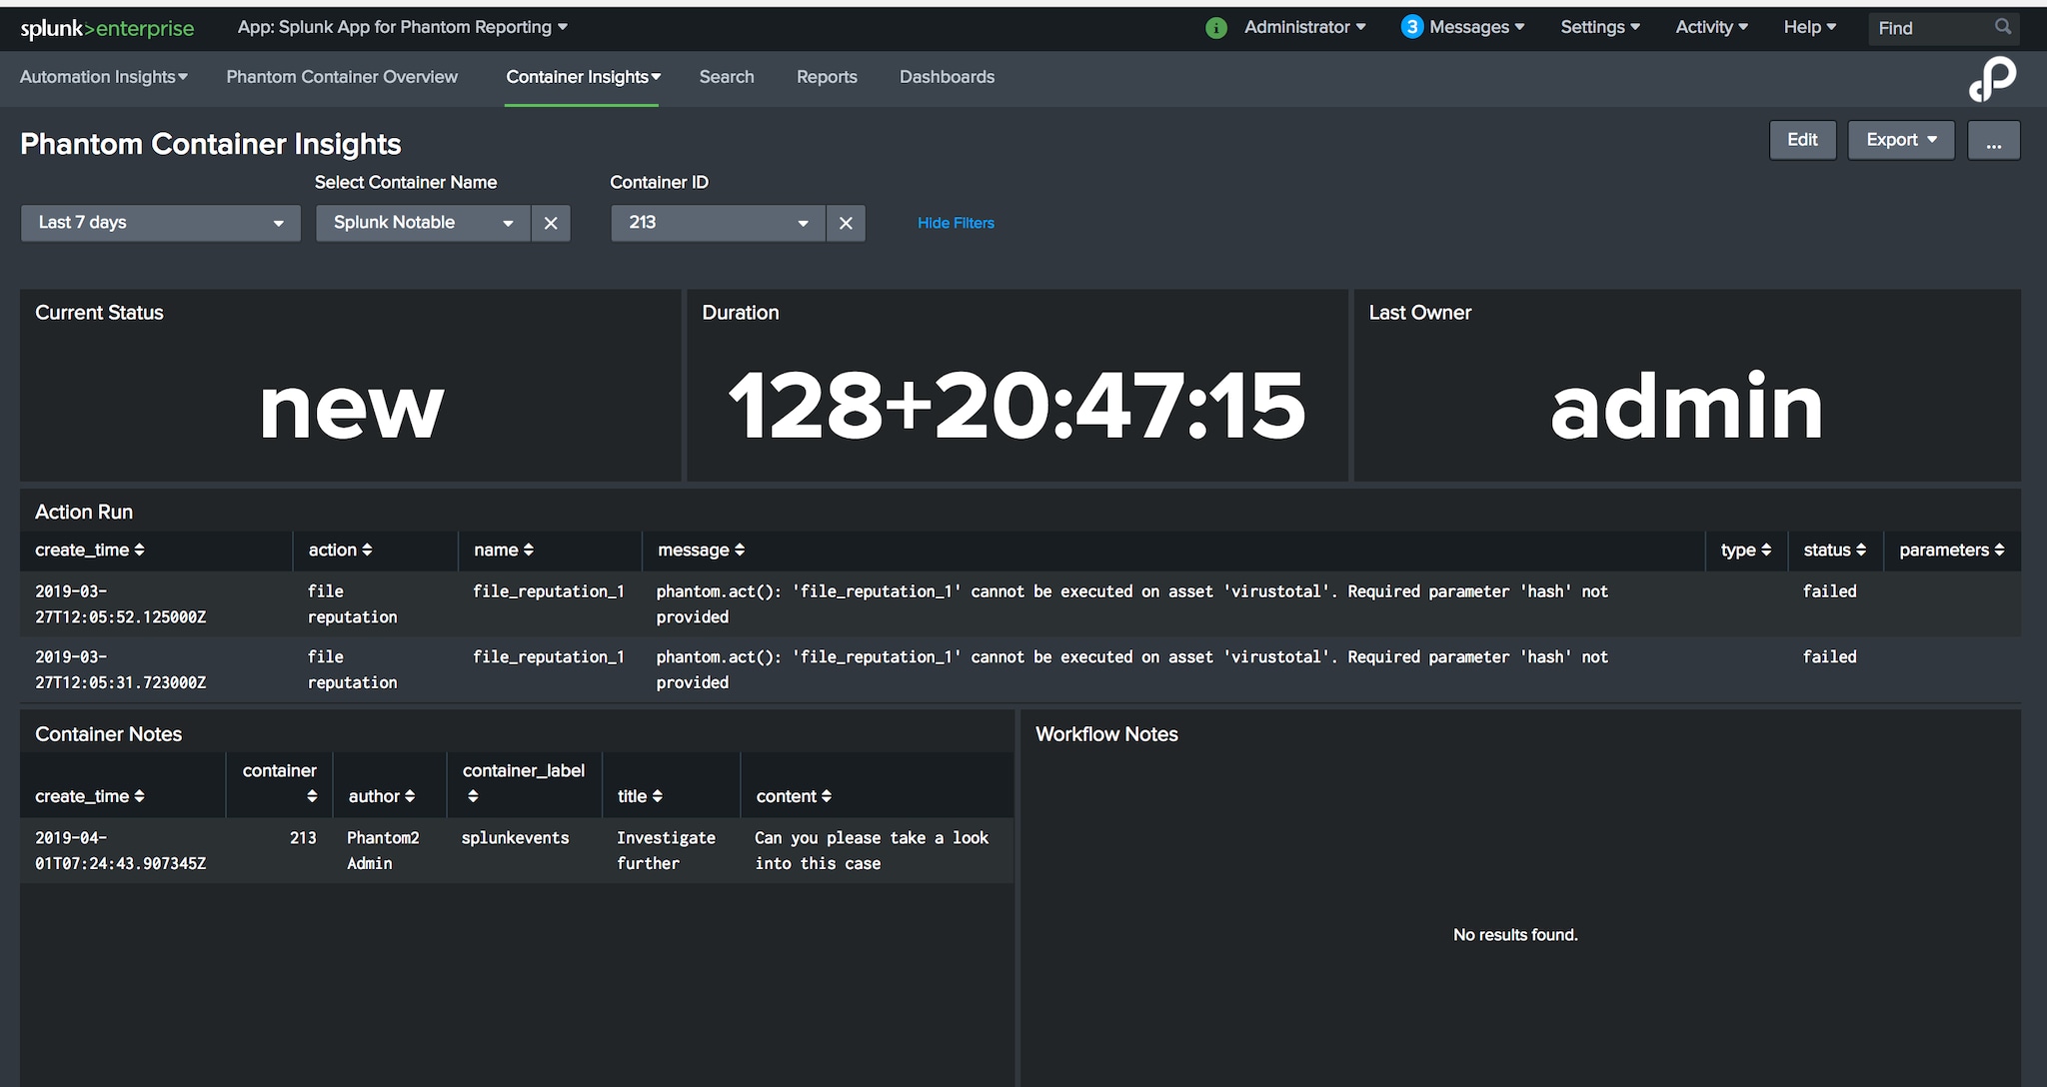Open the Container Insights menu tab
Screen dimensions: 2047x1087
point(583,77)
